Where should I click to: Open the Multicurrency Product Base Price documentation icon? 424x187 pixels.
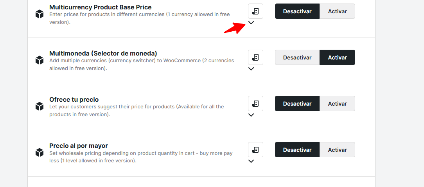tap(255, 11)
